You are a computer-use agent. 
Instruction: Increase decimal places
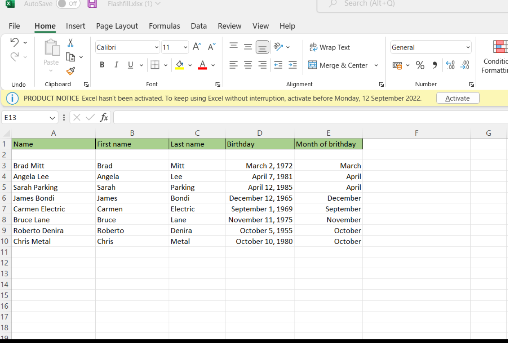[450, 65]
